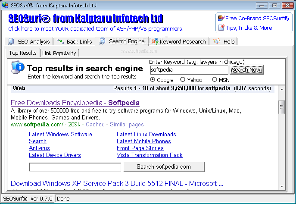Open the Tips, Tricks & More link
The image size is (296, 204).
[x=249, y=28]
